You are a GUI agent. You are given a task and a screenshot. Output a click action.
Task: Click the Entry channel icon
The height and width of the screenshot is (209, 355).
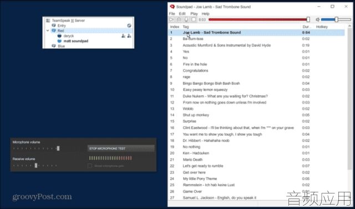pyautogui.click(x=54, y=26)
